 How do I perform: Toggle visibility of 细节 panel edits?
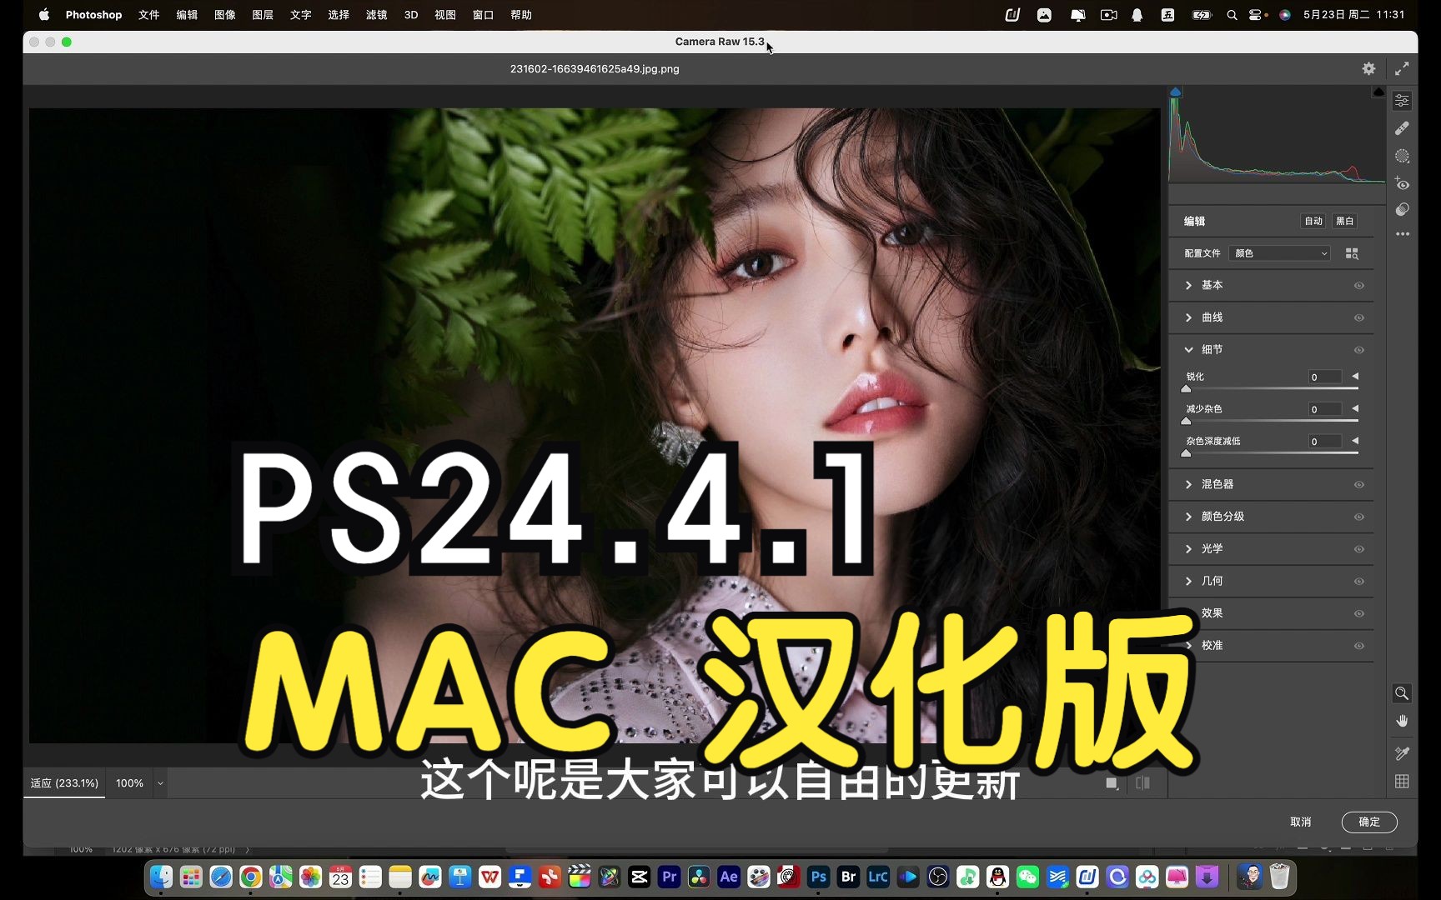pyautogui.click(x=1358, y=350)
